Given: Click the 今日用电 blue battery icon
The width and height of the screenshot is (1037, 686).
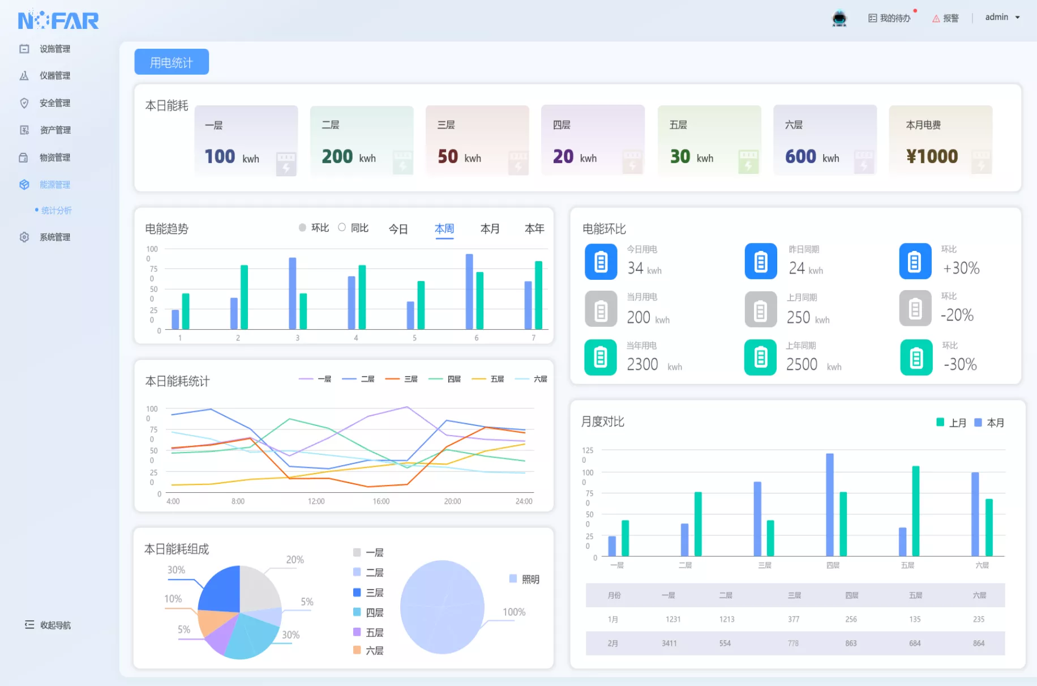Looking at the screenshot, I should point(601,261).
